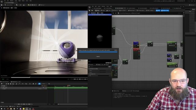The height and width of the screenshot is (110, 196).
Task: Click the Sequencer key diamond icon
Action: coord(33,84)
